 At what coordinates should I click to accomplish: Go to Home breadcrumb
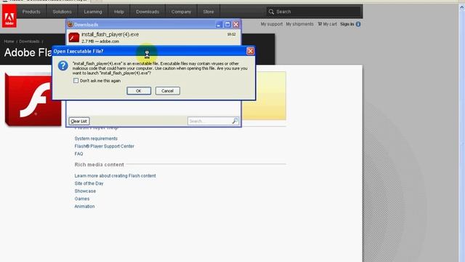[9, 41]
